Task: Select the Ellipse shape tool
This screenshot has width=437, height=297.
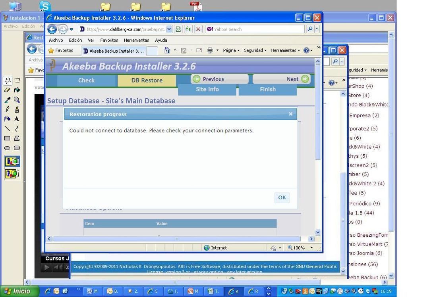Action: pos(8,148)
